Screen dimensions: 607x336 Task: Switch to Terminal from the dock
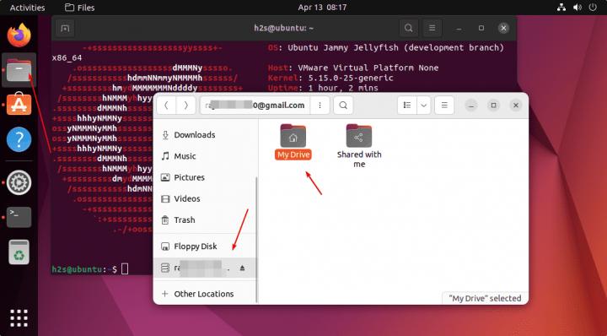(x=19, y=217)
